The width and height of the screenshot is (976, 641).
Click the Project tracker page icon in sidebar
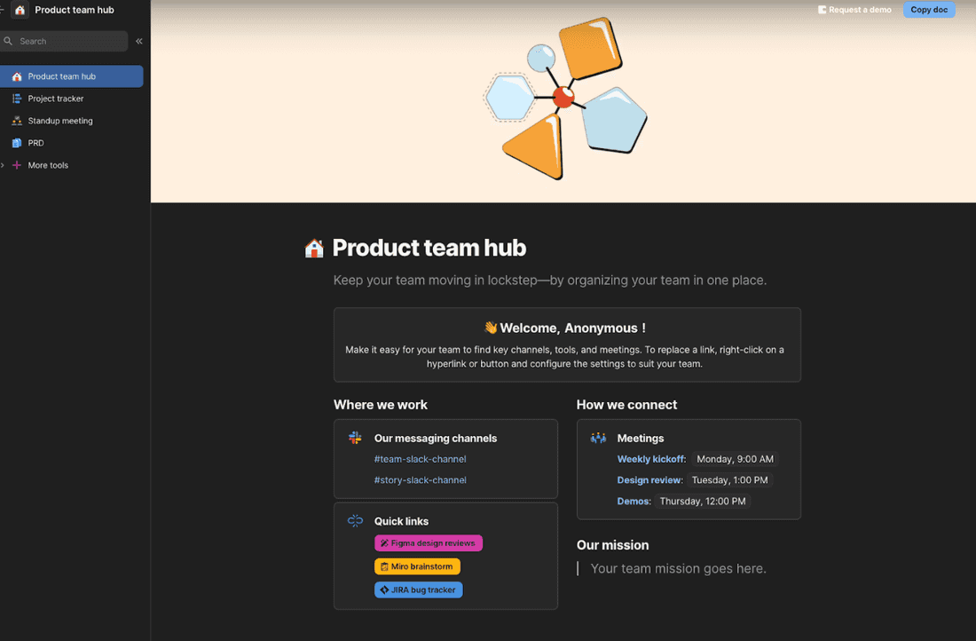[17, 99]
